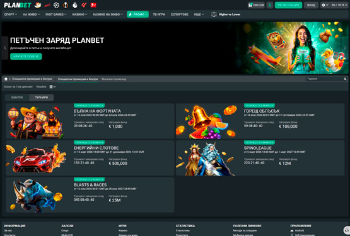Click the BLASTS & RACES title
This screenshot has height=236, width=350.
click(90, 185)
